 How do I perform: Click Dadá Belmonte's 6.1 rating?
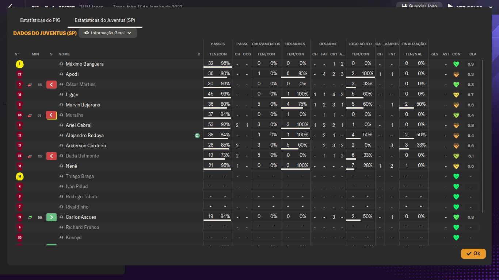(x=471, y=156)
